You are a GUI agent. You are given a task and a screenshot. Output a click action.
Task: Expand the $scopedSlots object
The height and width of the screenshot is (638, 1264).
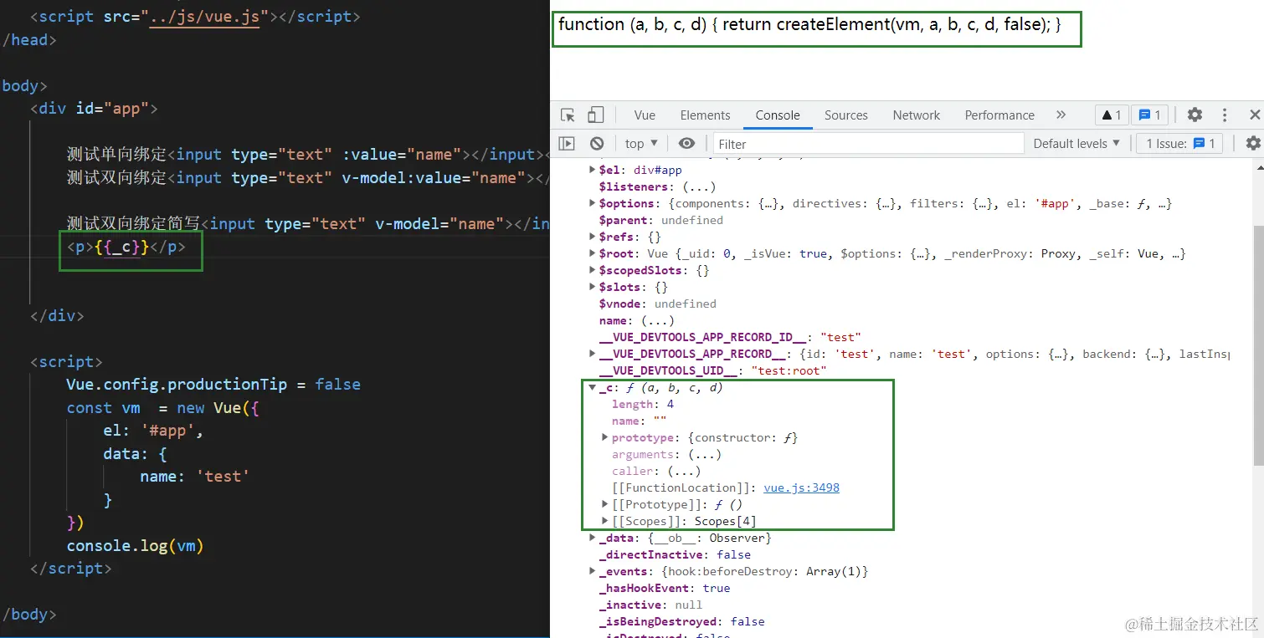pyautogui.click(x=593, y=270)
